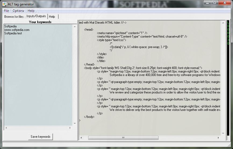Click the '</title>' line
Image resolution: width=233 pixels, height=149 pixels.
(x=101, y=61)
